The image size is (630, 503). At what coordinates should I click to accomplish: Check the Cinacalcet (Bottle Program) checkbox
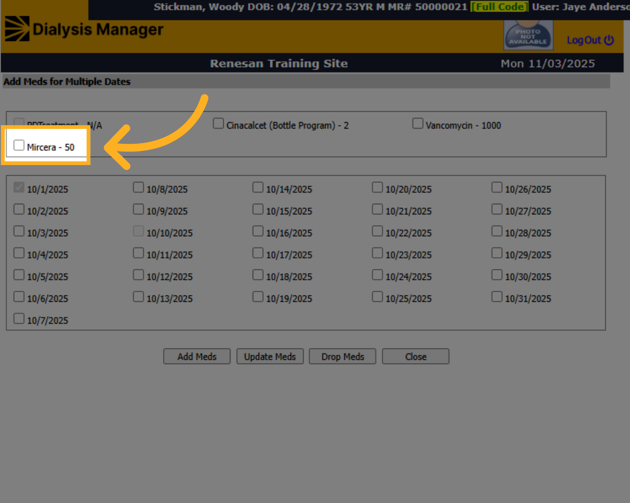(x=218, y=123)
